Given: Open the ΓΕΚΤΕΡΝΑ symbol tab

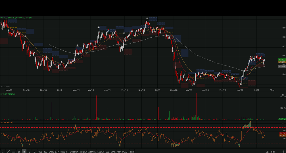Looking at the screenshot, I should (x=73, y=152).
